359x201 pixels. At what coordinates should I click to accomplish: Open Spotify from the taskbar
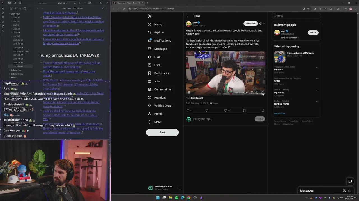(x=176, y=198)
